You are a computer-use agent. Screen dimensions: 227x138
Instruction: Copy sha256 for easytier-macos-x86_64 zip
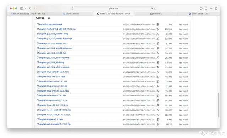click(x=158, y=115)
